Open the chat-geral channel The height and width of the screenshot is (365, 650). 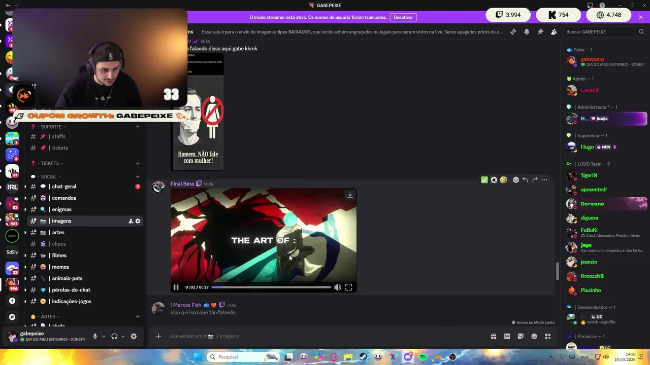[x=85, y=187]
